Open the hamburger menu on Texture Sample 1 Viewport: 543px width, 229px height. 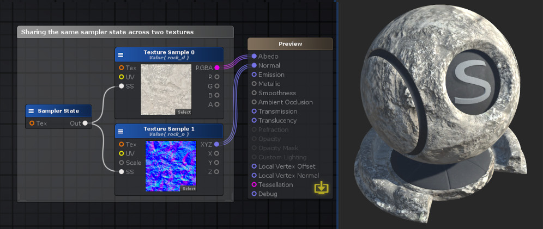[121, 132]
